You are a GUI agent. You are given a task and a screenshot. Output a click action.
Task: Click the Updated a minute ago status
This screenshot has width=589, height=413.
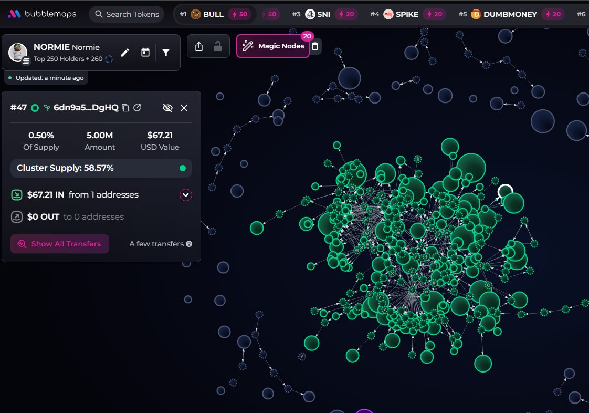click(x=46, y=78)
